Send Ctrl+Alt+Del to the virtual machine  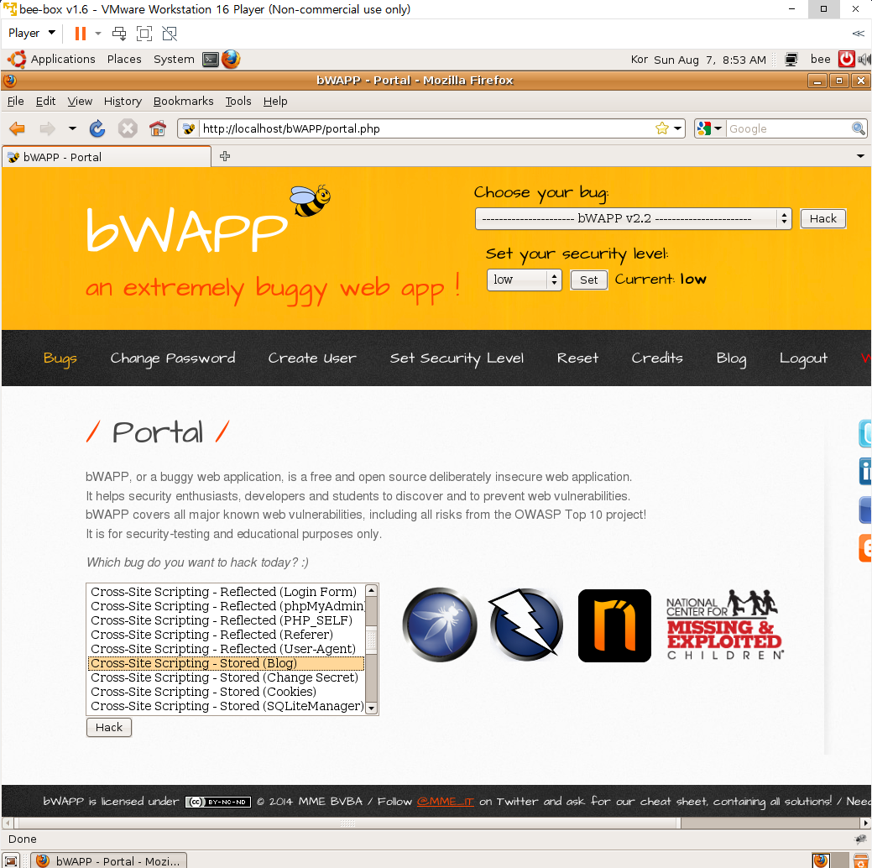(119, 34)
